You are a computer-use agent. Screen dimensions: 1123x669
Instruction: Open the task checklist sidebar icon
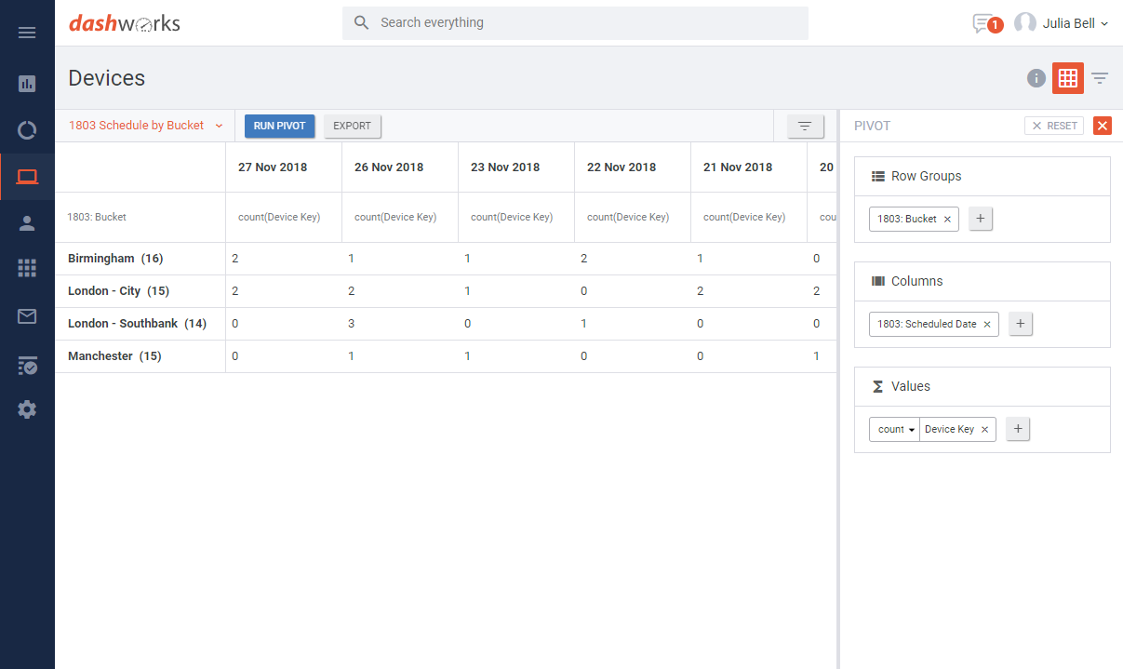click(27, 365)
